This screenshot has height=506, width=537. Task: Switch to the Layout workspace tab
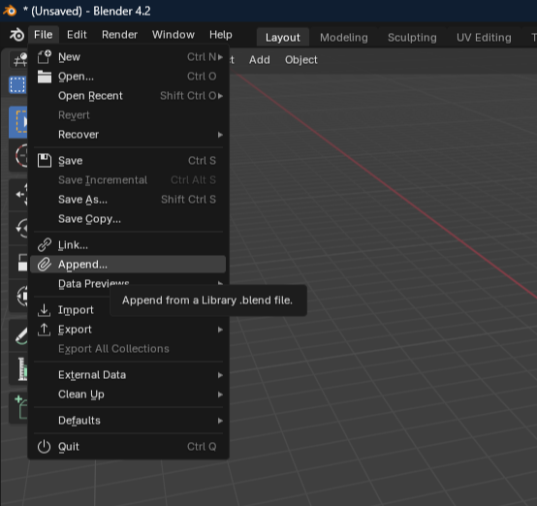pyautogui.click(x=282, y=38)
